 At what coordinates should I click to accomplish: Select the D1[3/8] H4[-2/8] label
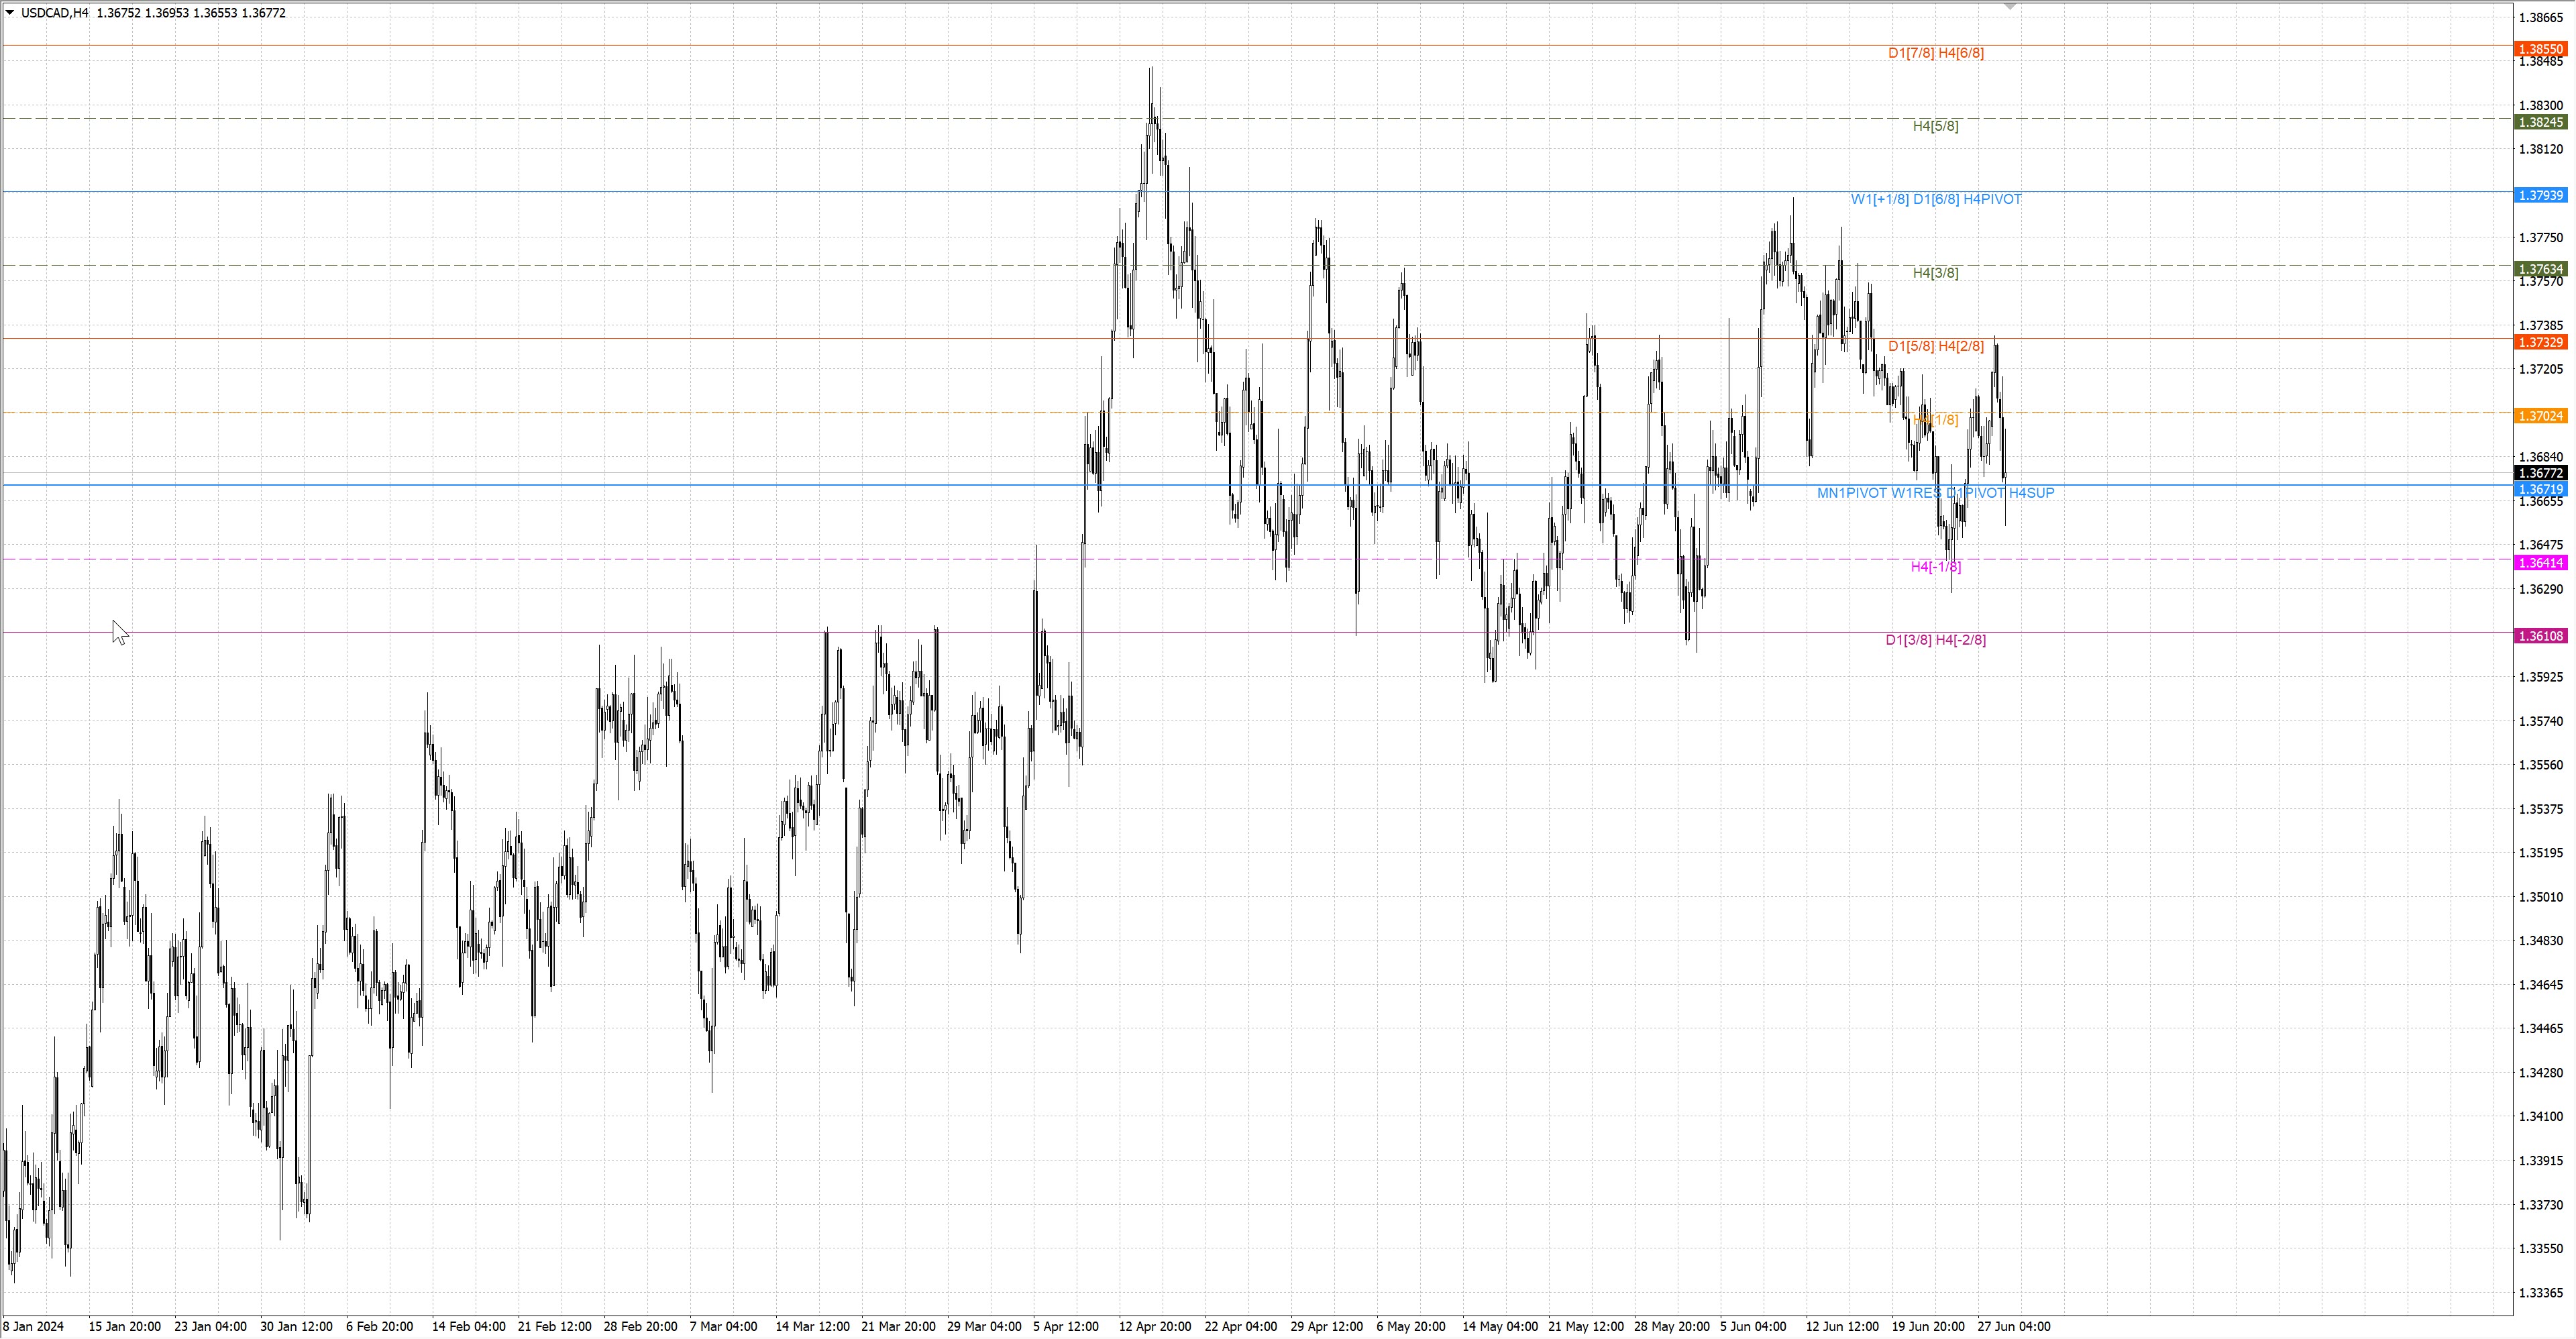1935,640
